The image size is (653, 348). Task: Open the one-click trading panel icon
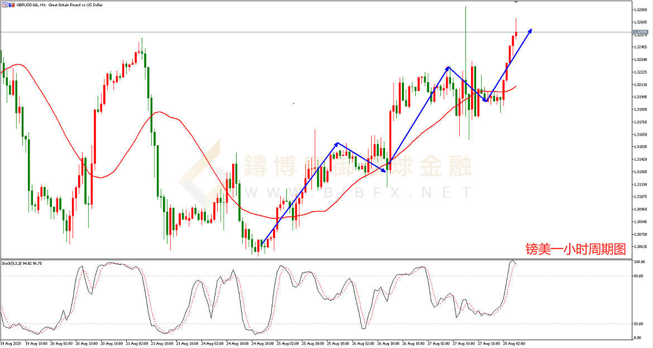3,4
